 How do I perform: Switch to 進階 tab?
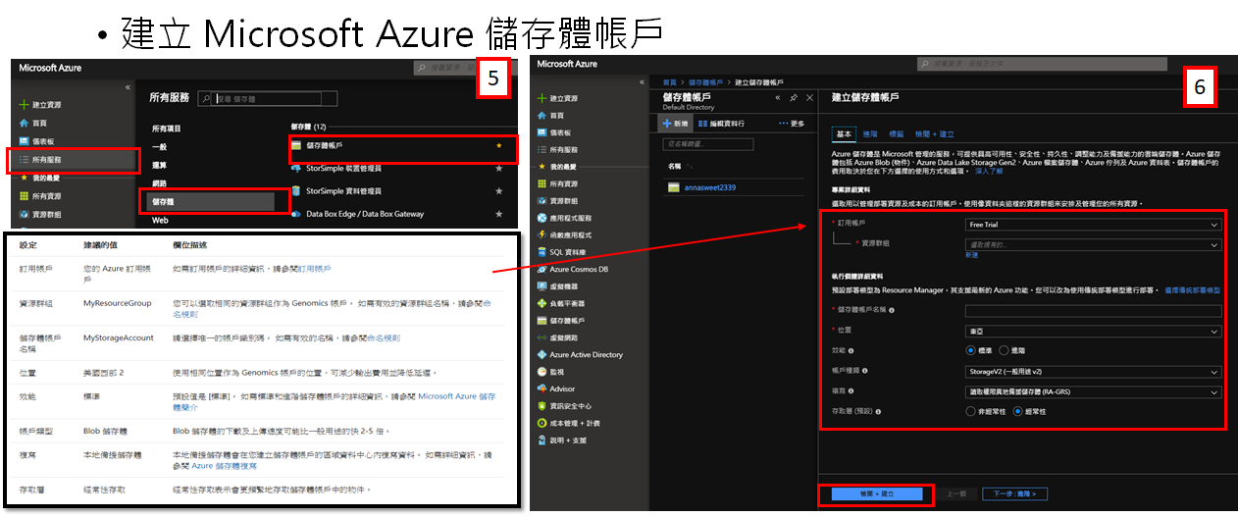click(x=870, y=133)
